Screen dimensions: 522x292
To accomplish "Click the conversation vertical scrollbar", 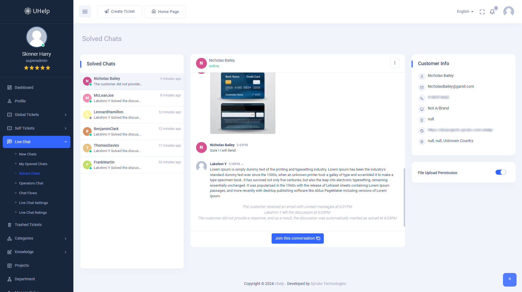I will (x=404, y=197).
